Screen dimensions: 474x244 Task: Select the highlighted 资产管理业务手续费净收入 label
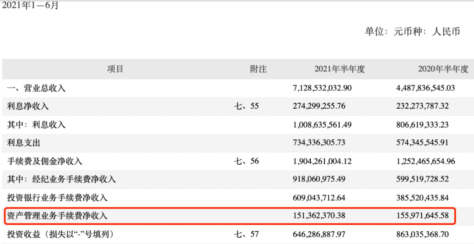coord(57,216)
